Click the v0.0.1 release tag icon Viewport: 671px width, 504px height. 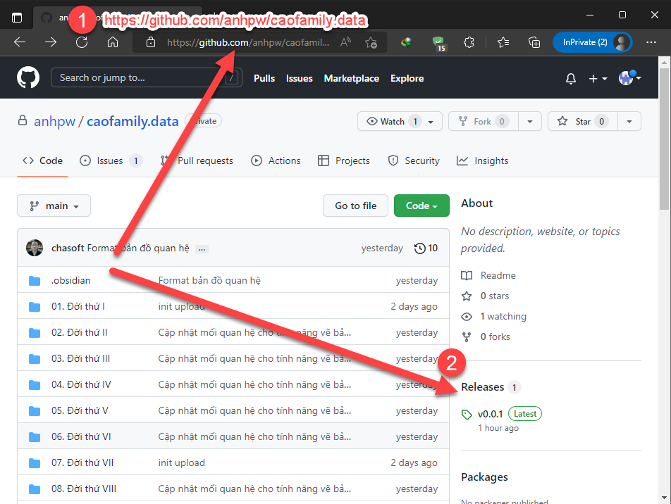[x=466, y=414]
